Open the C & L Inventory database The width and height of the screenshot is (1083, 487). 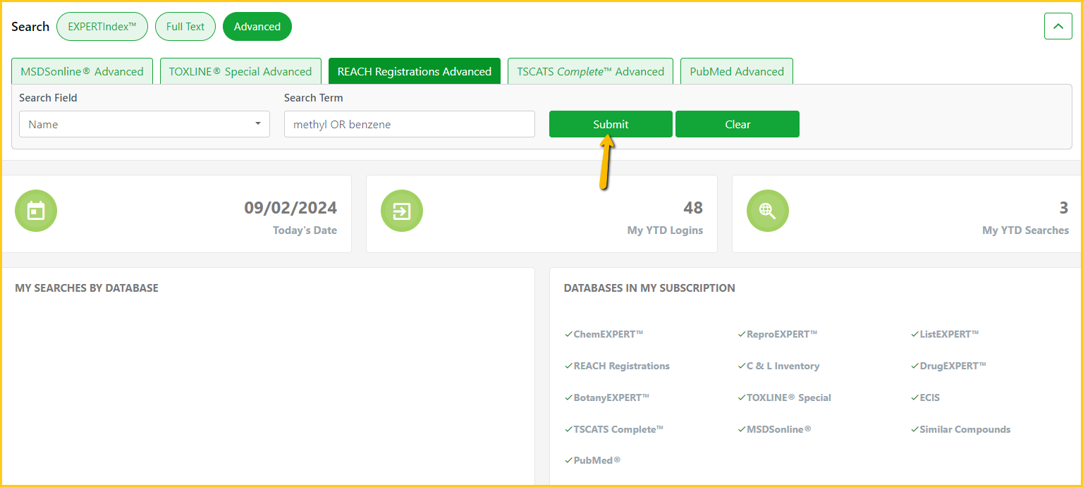tap(783, 366)
